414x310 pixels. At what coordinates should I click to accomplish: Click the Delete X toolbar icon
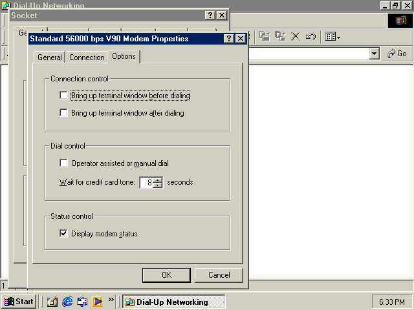tap(296, 36)
